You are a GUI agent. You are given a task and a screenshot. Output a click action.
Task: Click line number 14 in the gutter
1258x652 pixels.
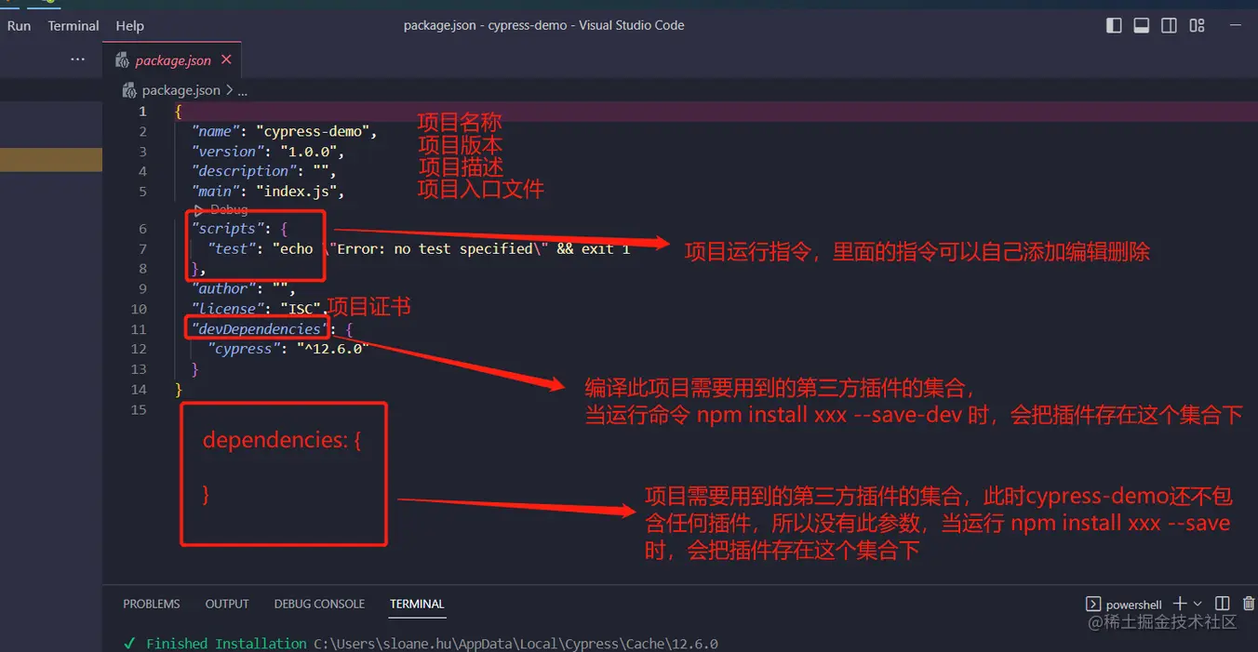[x=139, y=390]
